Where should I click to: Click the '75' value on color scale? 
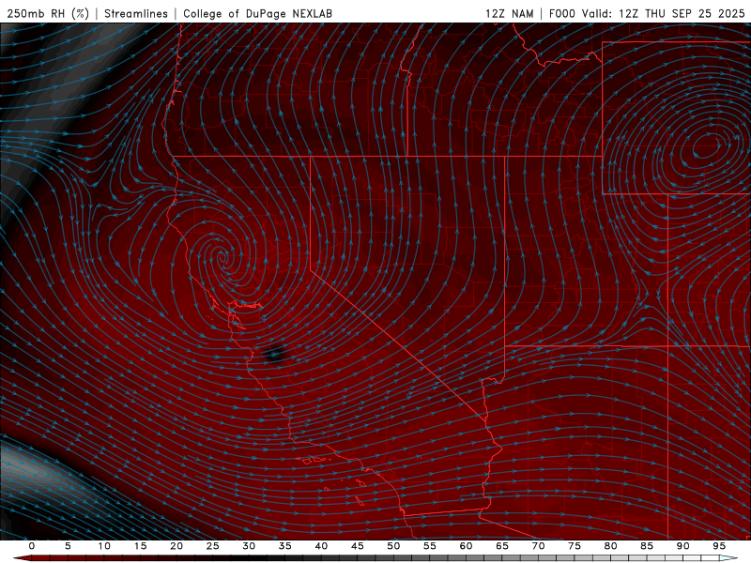pyautogui.click(x=575, y=546)
